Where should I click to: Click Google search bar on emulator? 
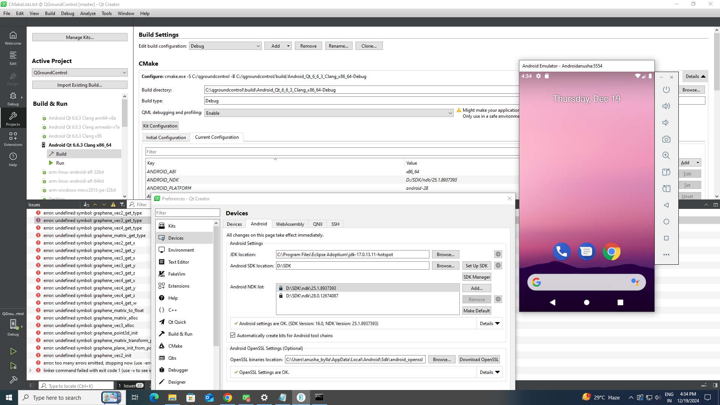(586, 282)
